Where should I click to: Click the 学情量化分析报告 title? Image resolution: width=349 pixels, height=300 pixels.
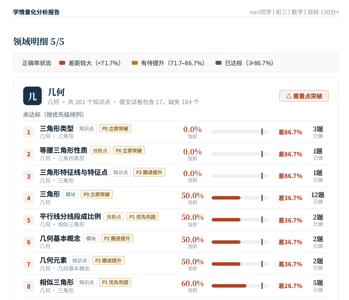point(36,12)
